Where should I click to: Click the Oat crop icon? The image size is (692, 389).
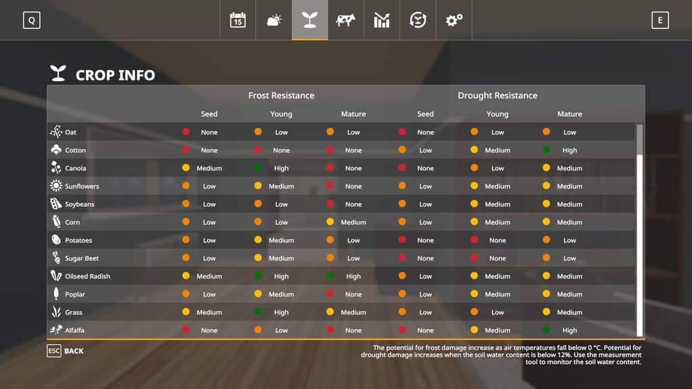[56, 132]
